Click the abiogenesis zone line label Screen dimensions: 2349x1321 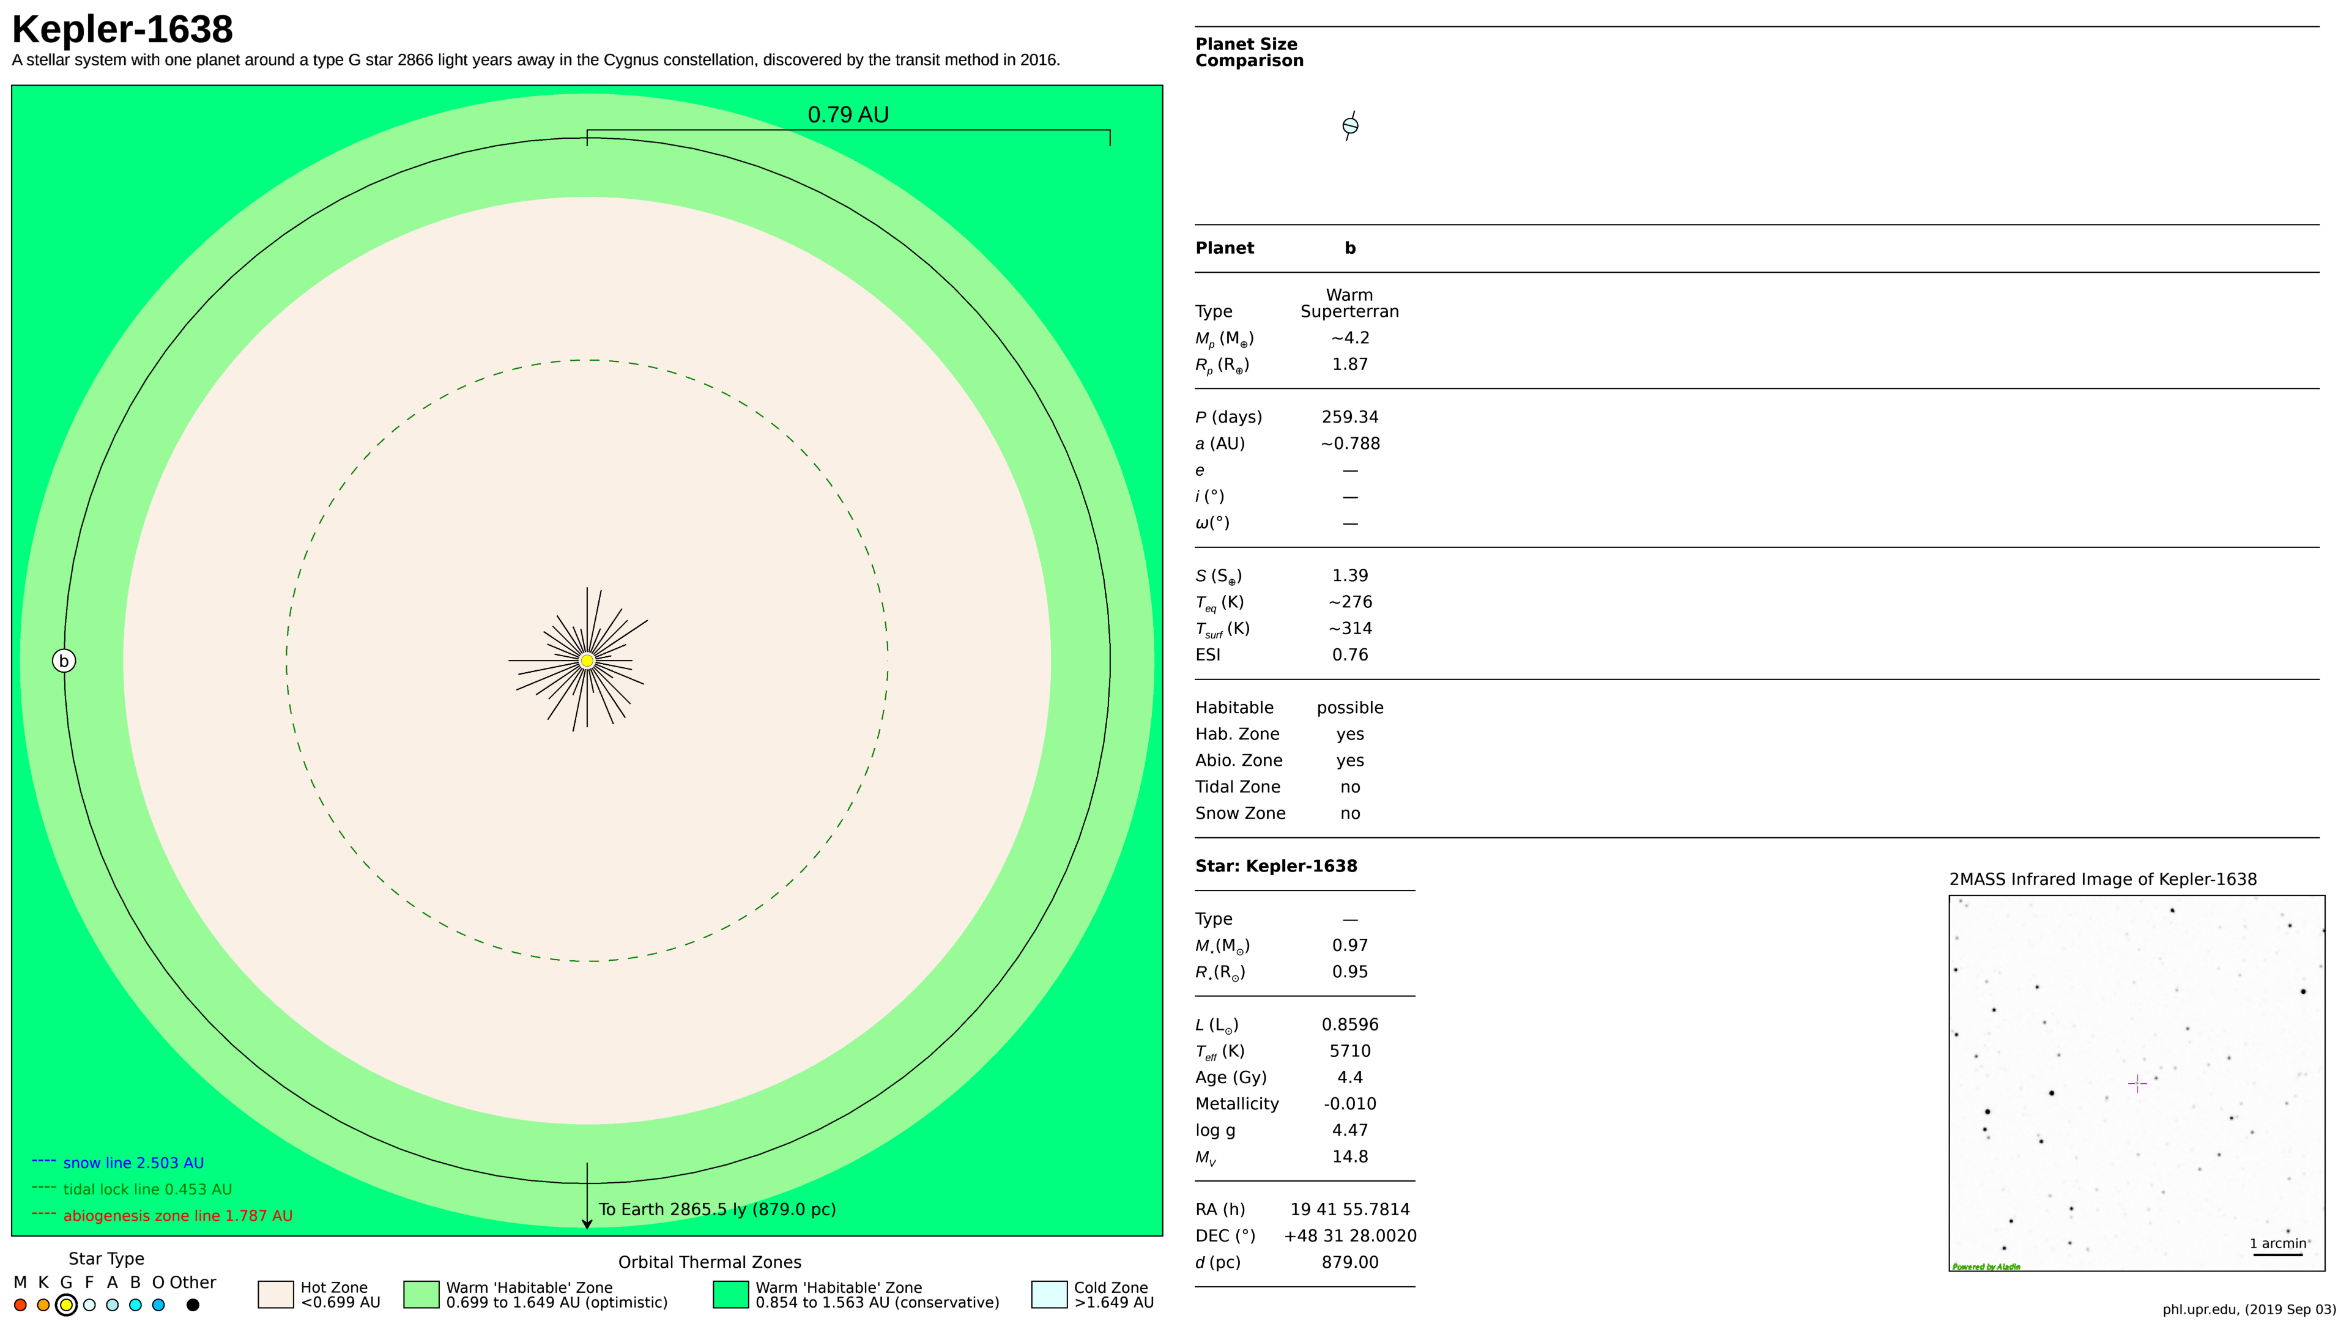click(x=178, y=1216)
